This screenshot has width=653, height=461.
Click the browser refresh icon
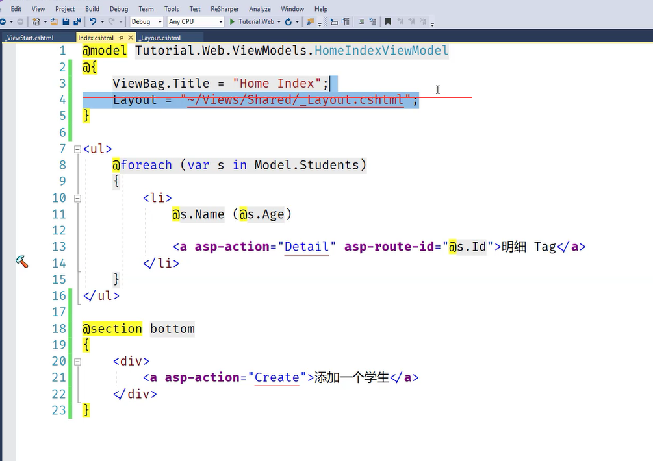coord(288,22)
